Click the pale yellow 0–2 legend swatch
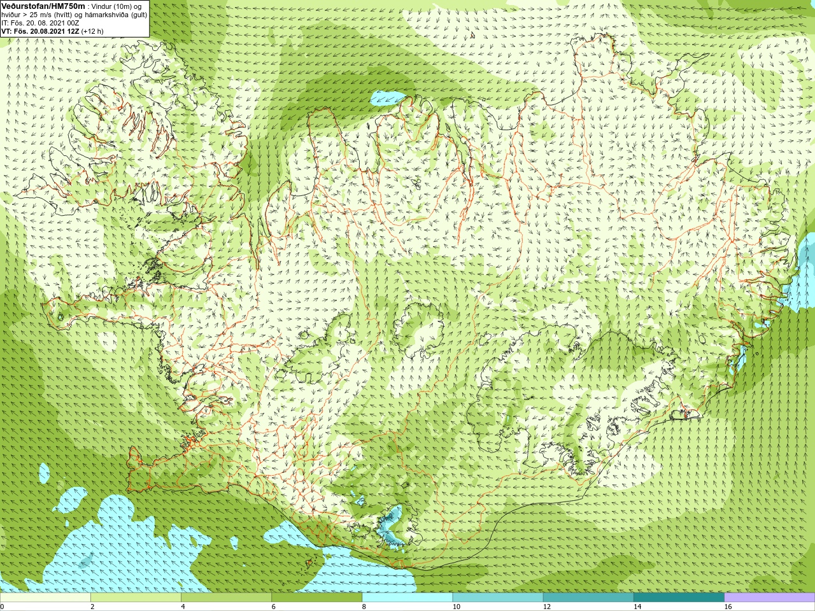The width and height of the screenshot is (815, 611). click(45, 598)
